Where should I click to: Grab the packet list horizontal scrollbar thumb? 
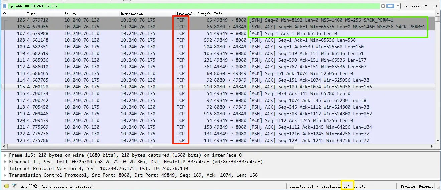[151, 146]
